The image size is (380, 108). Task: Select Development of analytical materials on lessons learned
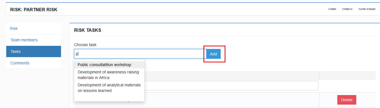(109, 88)
